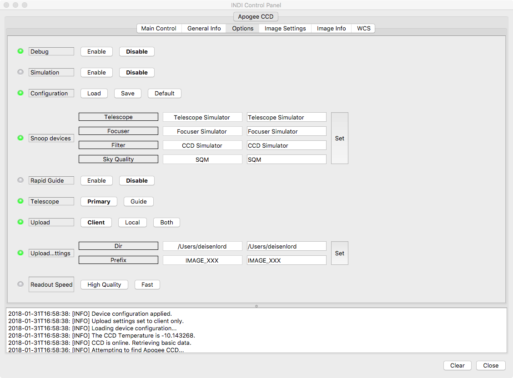Select Disable in the Simulation row
This screenshot has width=513, height=378.
tap(137, 73)
